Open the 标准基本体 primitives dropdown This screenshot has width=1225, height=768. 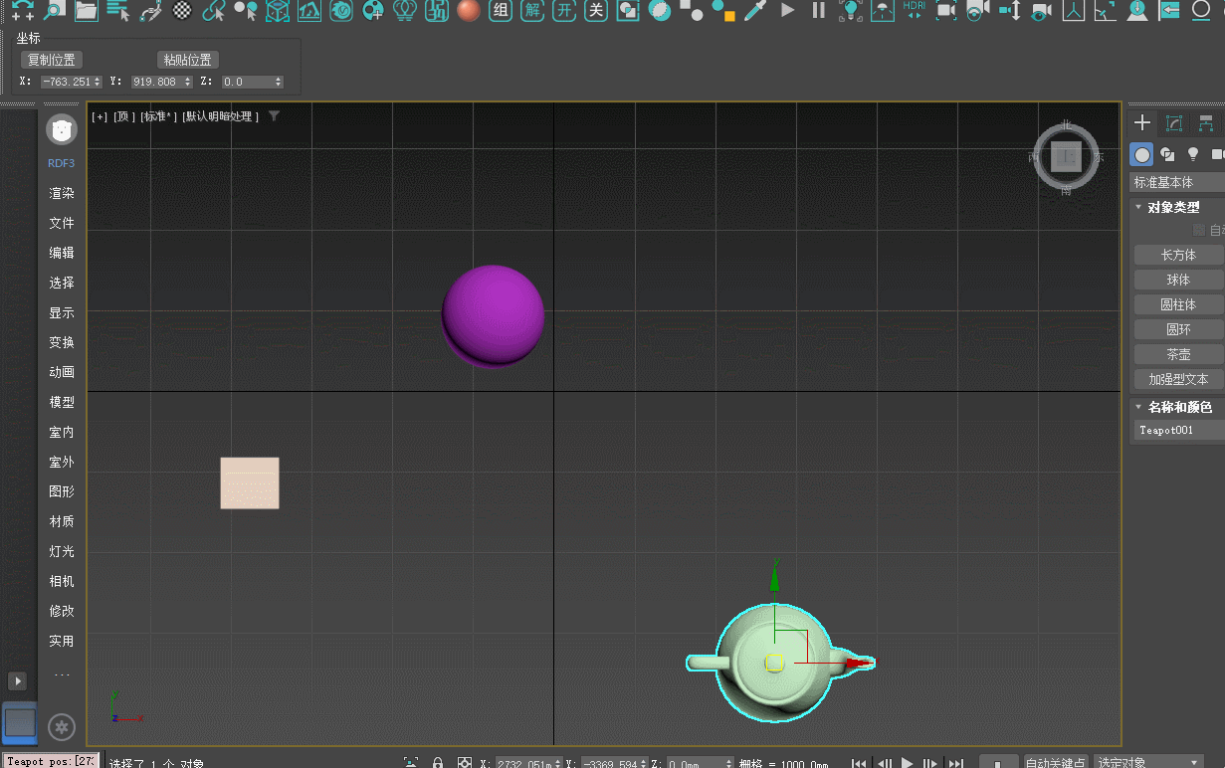coord(1178,182)
